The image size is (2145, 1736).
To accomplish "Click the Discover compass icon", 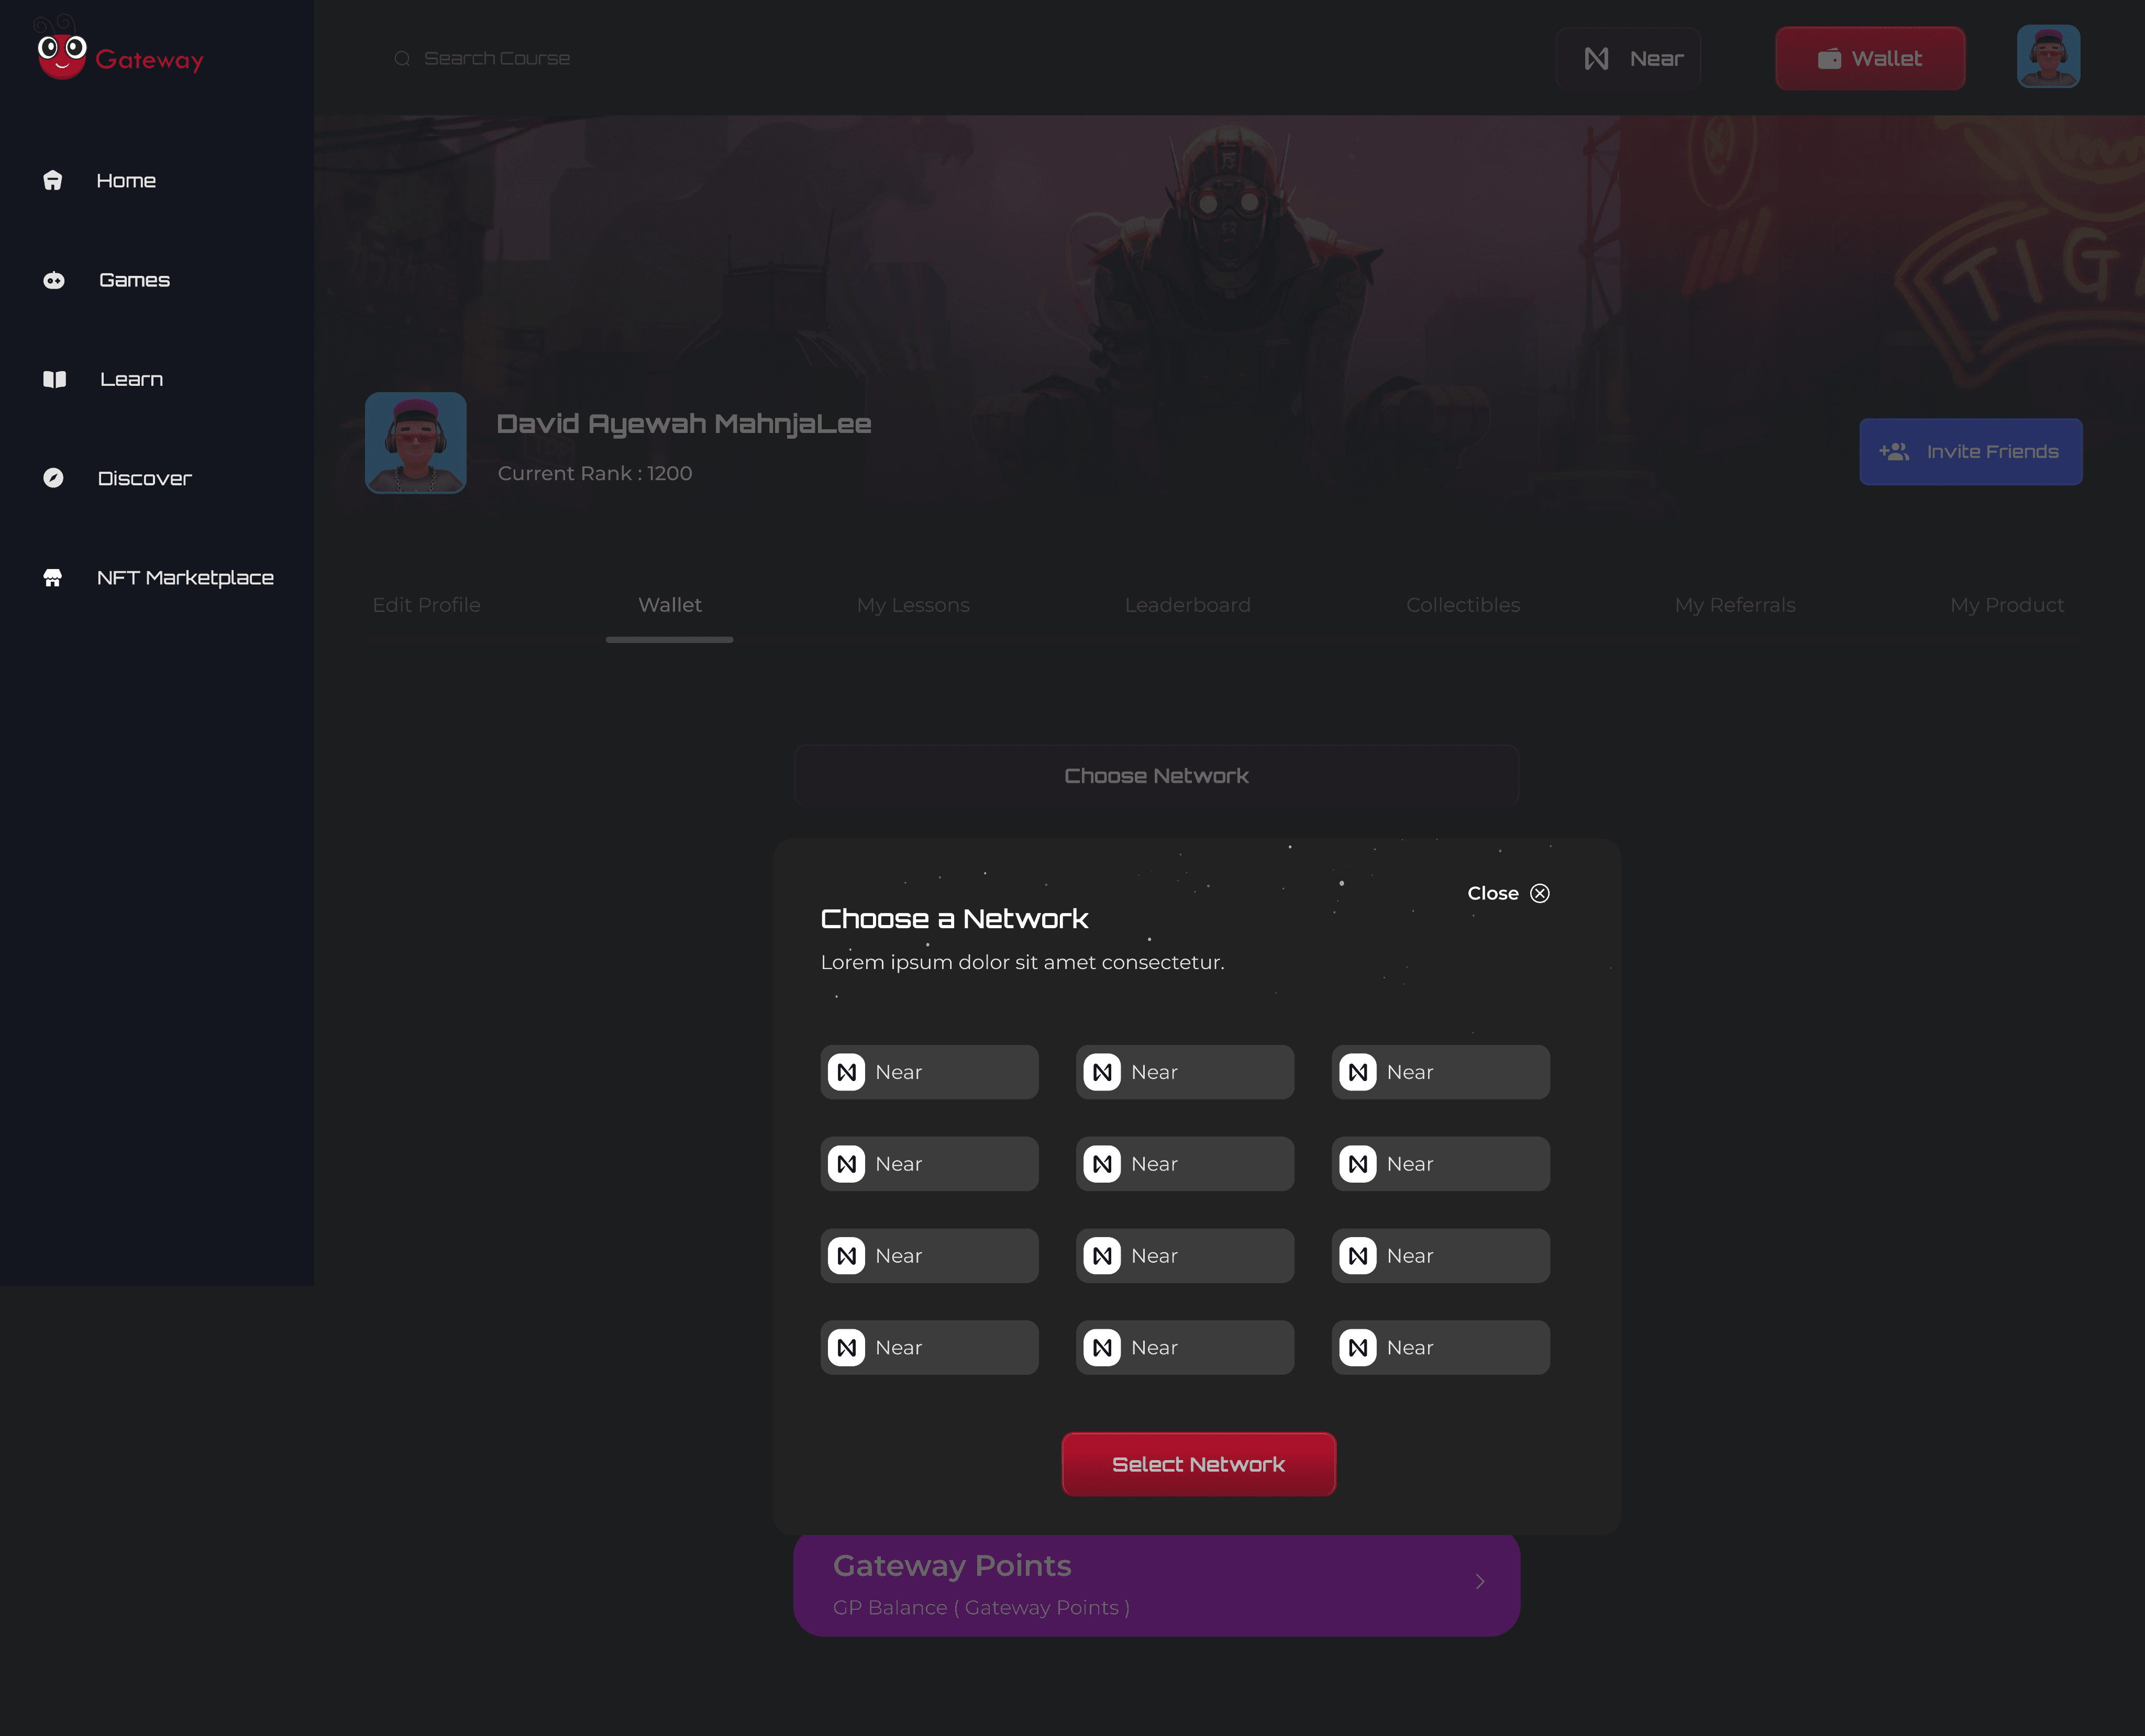I will click(53, 478).
